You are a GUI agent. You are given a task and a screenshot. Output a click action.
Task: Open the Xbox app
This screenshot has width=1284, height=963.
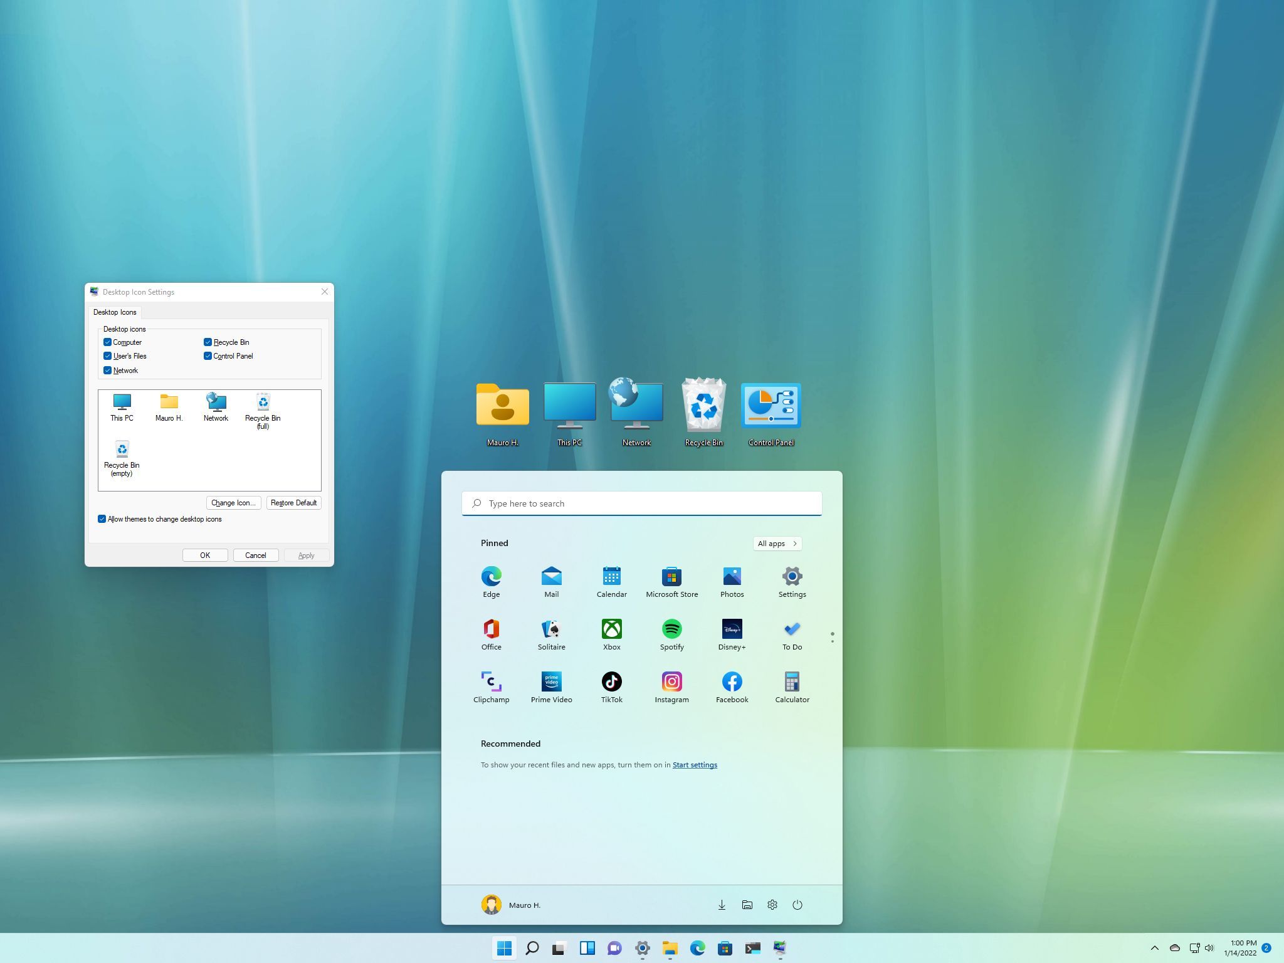pyautogui.click(x=611, y=630)
